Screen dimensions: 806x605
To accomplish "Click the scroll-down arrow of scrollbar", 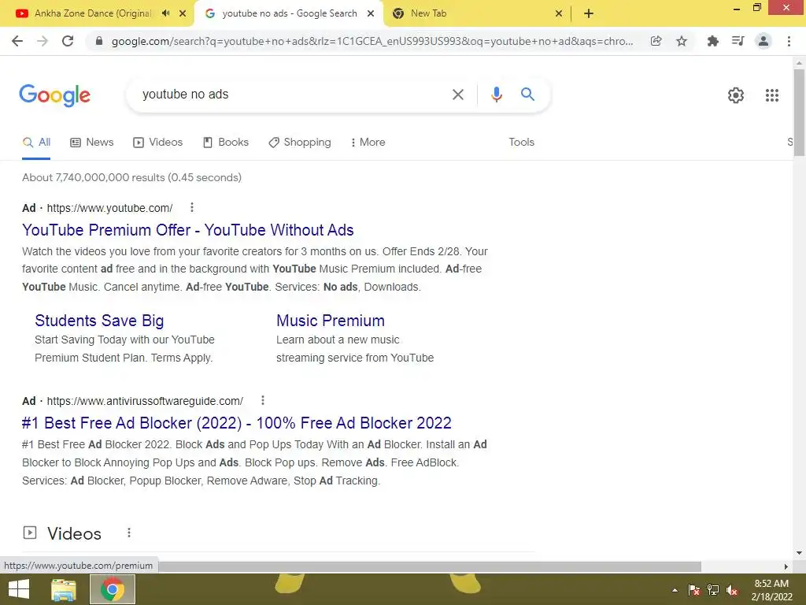I will coord(799,554).
